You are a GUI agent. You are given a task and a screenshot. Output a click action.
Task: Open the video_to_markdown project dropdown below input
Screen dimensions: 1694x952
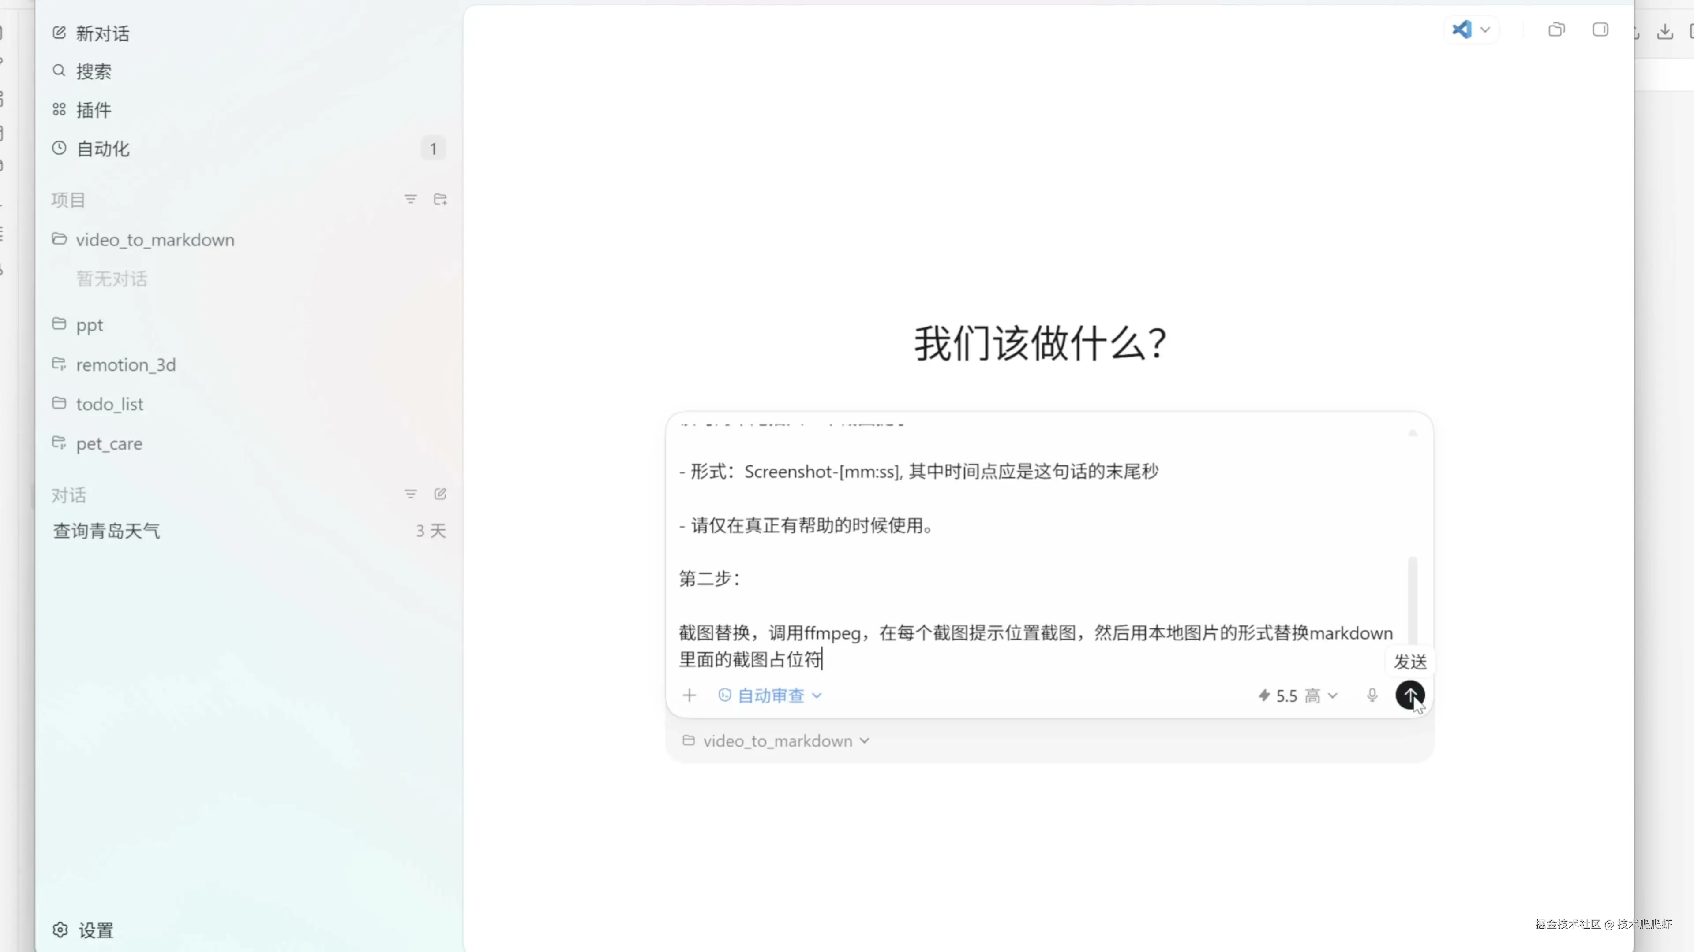tap(777, 741)
